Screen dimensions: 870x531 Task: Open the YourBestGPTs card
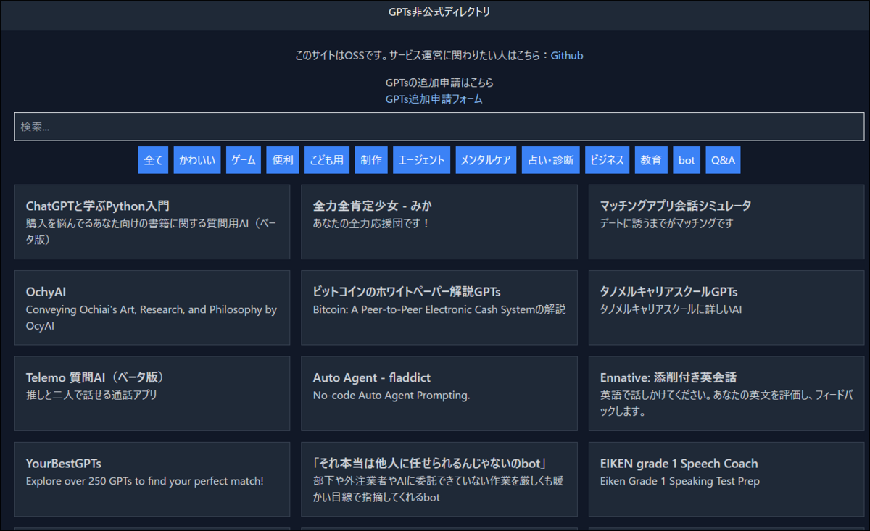(152, 480)
